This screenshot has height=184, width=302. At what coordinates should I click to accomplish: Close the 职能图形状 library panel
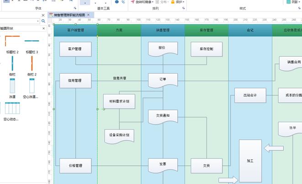pyautogui.click(x=43, y=28)
